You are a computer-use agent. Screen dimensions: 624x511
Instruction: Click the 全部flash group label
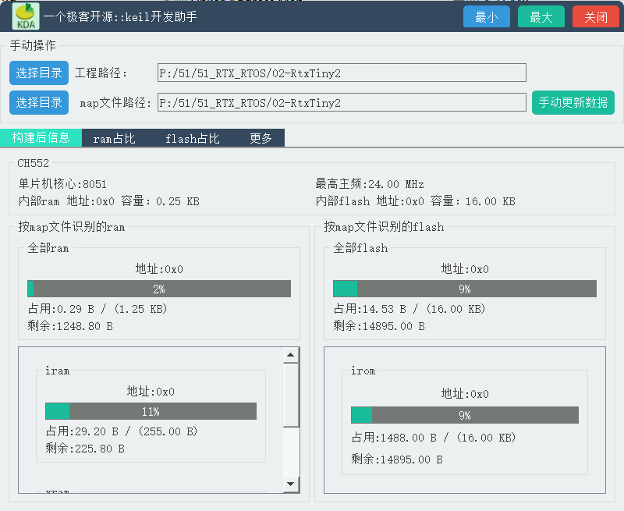pyautogui.click(x=360, y=248)
